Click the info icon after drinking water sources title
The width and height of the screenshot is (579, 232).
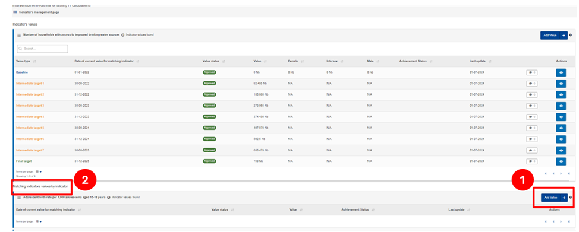(122, 35)
